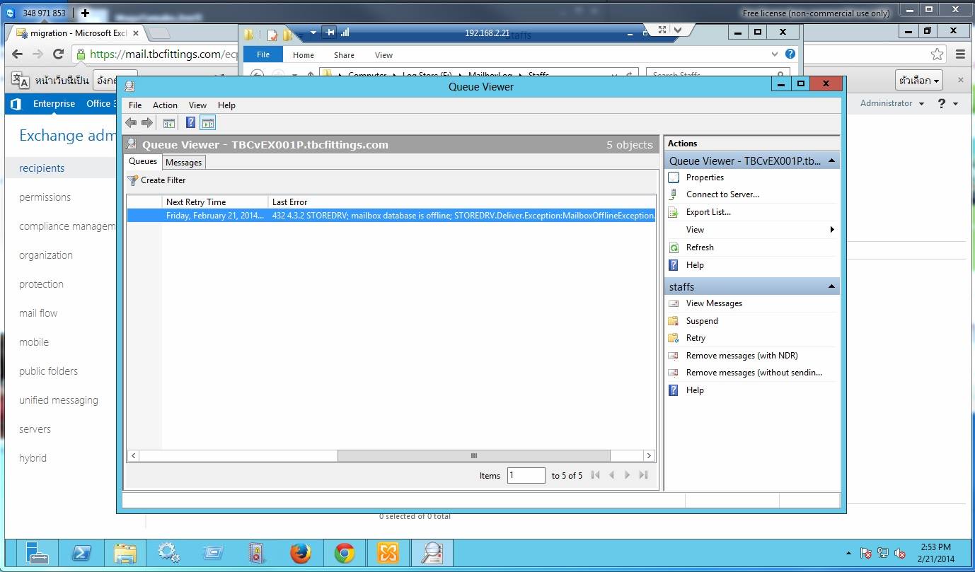Open public folders in Exchange admin center sidebar
Image resolution: width=975 pixels, height=572 pixels.
pyautogui.click(x=48, y=371)
